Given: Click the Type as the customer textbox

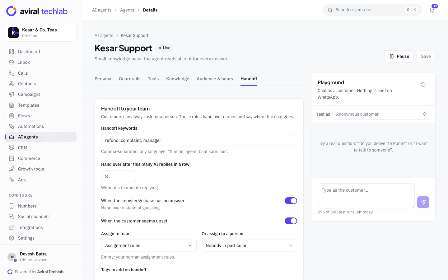Looking at the screenshot, I should (366, 196).
